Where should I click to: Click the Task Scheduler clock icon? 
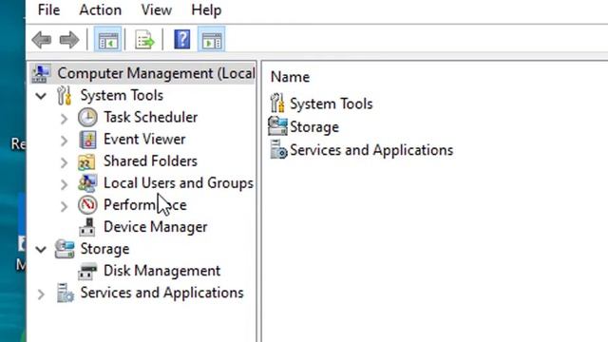click(87, 118)
